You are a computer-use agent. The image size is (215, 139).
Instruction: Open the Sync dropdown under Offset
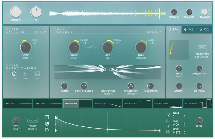pyautogui.click(x=26, y=58)
